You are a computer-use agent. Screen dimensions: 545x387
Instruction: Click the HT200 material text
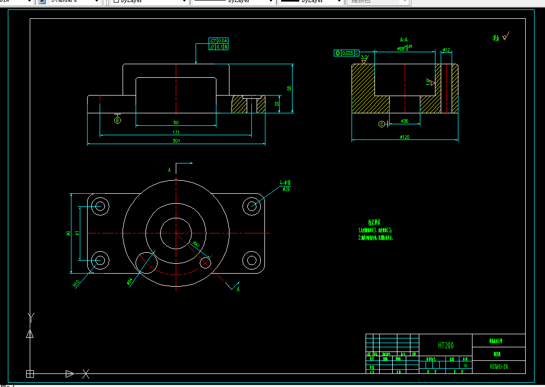coord(445,346)
